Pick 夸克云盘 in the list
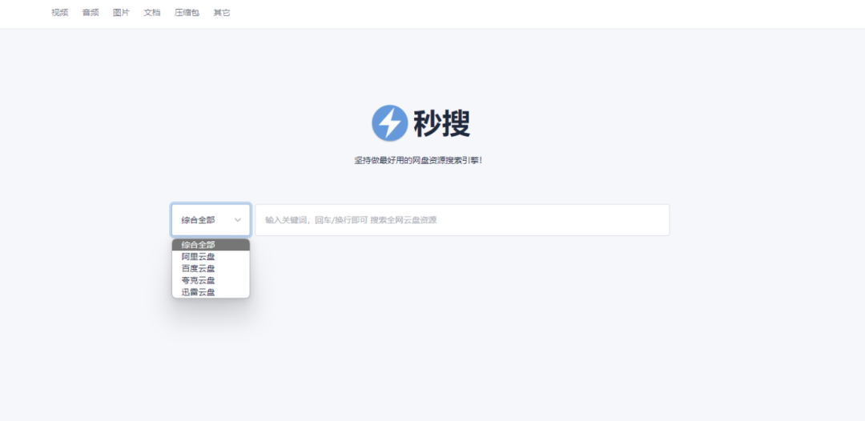Screen dimensions: 865x421 211,280
